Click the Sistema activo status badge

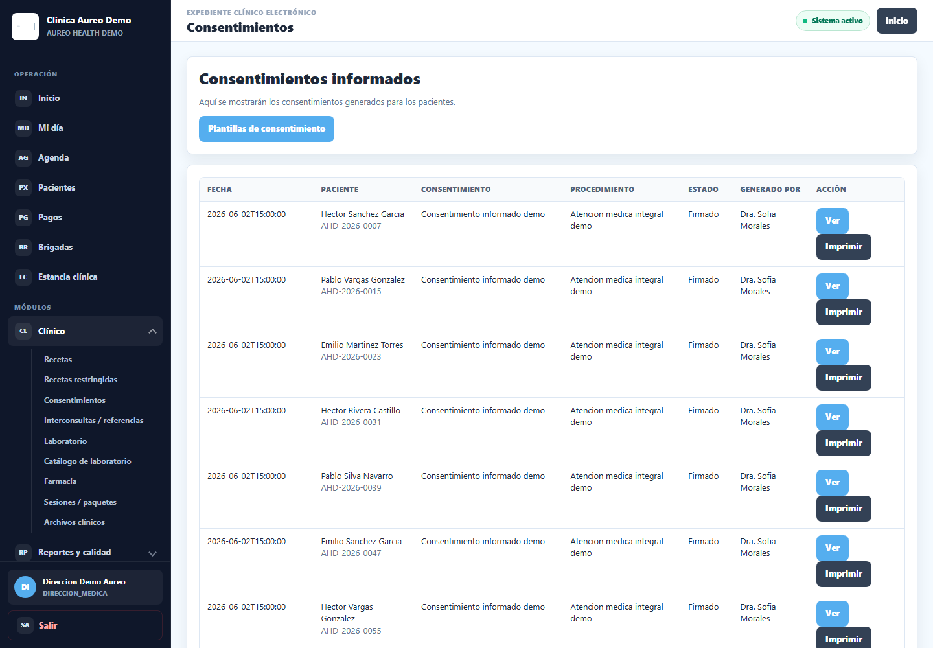(x=833, y=21)
